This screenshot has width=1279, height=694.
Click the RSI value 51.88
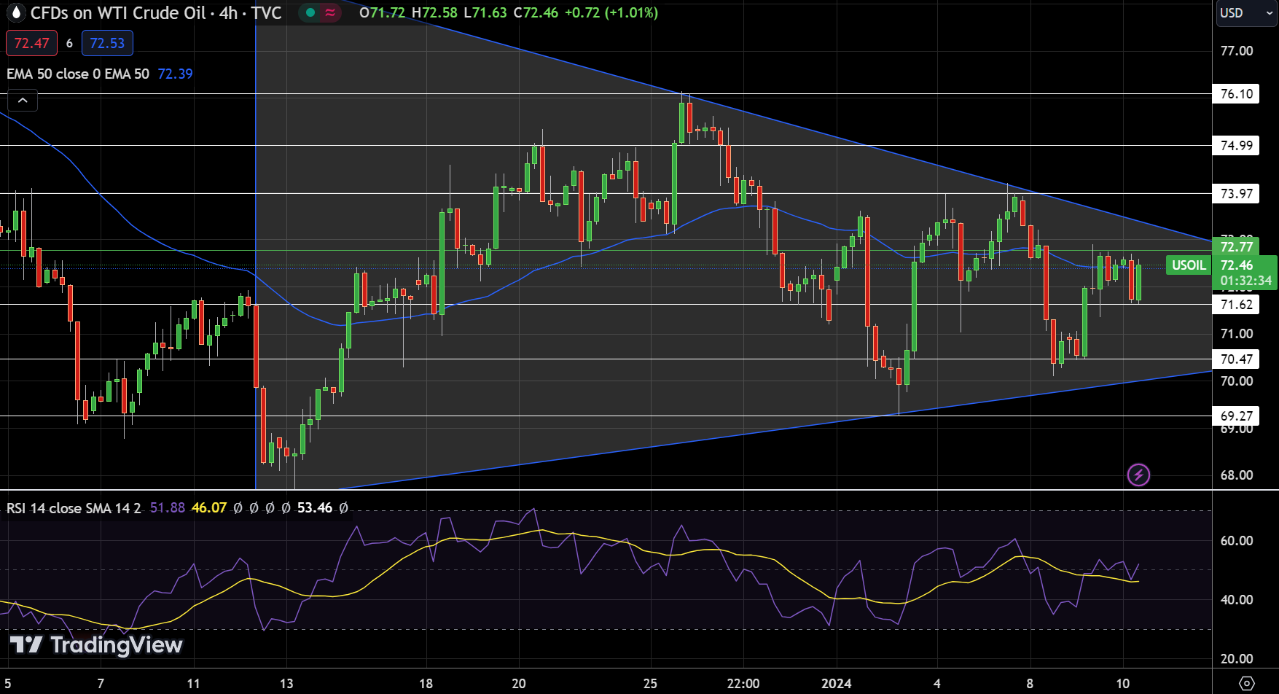(168, 508)
